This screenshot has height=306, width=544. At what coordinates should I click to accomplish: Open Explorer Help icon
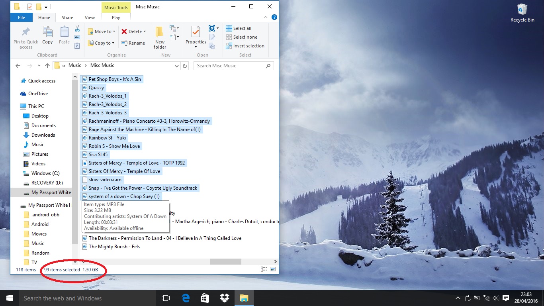[274, 18]
